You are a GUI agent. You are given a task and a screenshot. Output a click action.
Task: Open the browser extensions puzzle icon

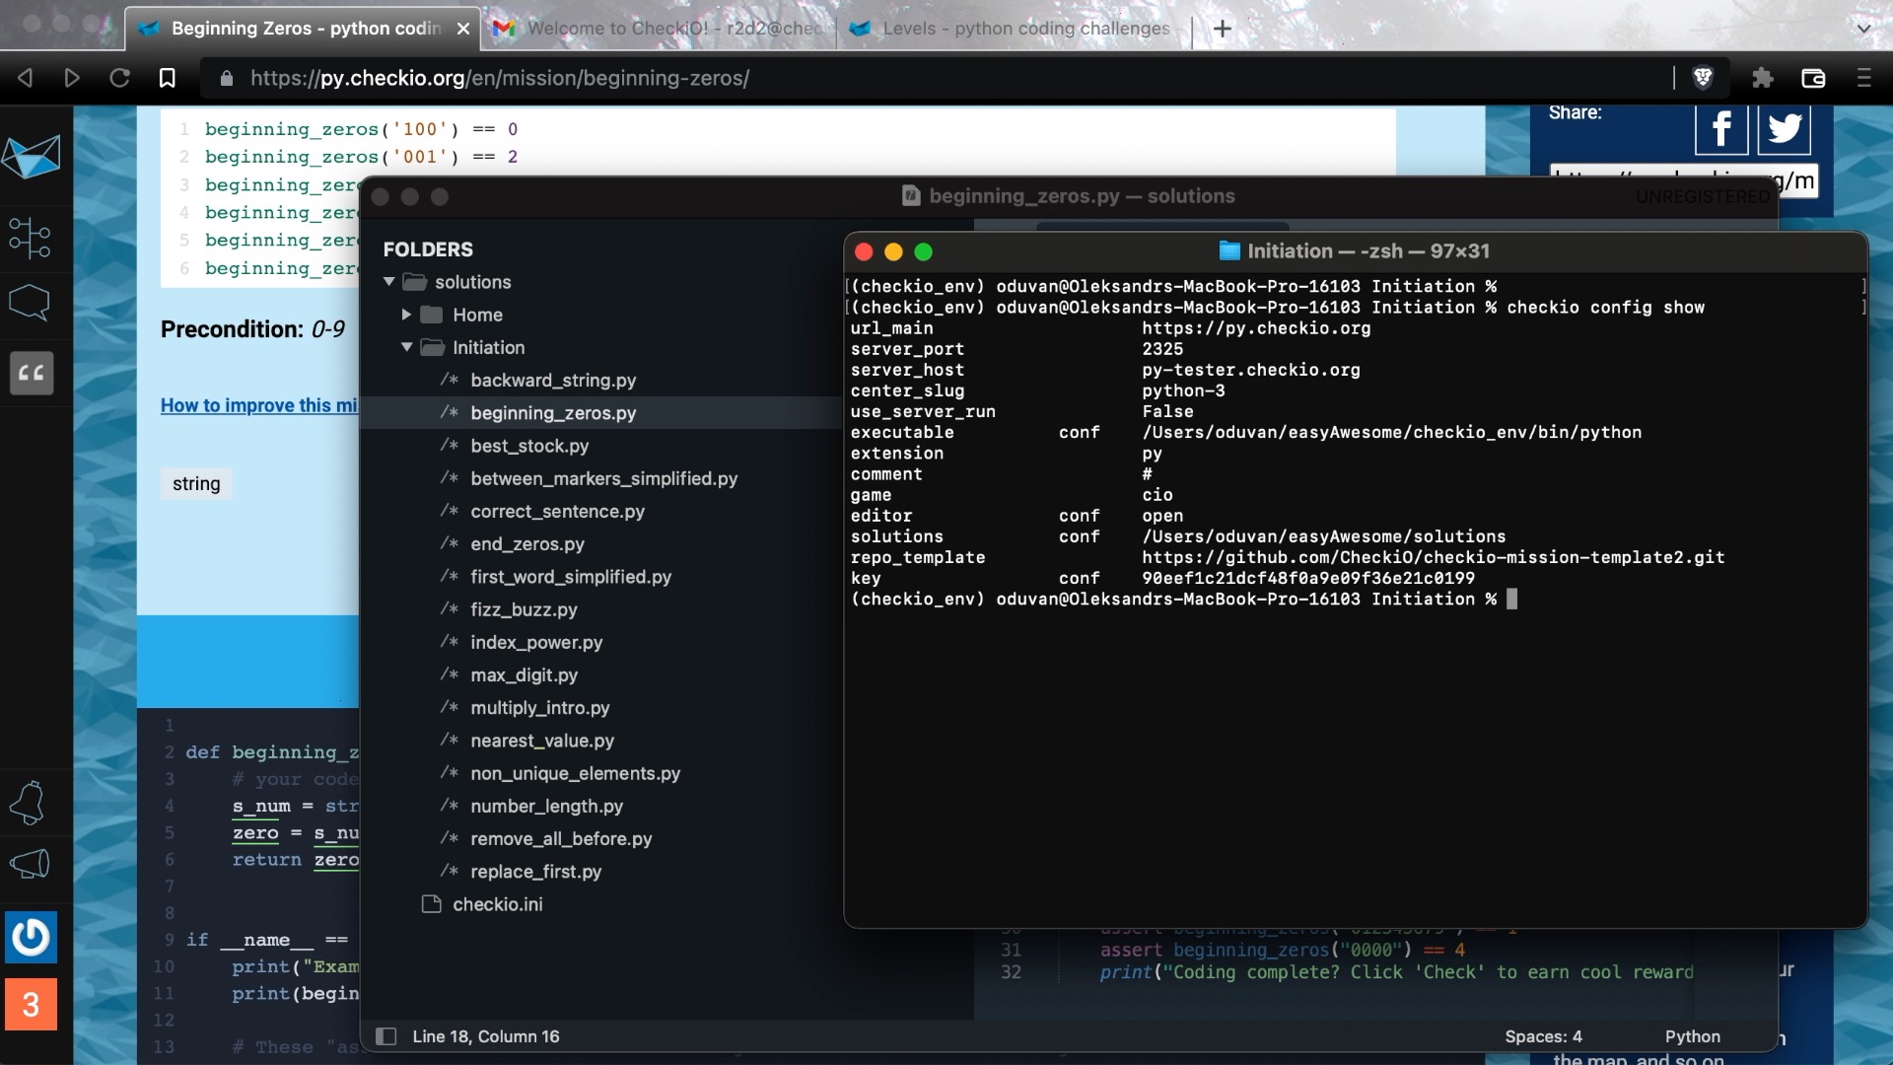click(x=1762, y=78)
